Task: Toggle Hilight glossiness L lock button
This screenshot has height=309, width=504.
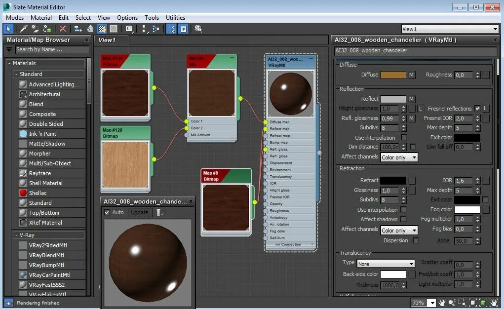Action: tap(420, 109)
